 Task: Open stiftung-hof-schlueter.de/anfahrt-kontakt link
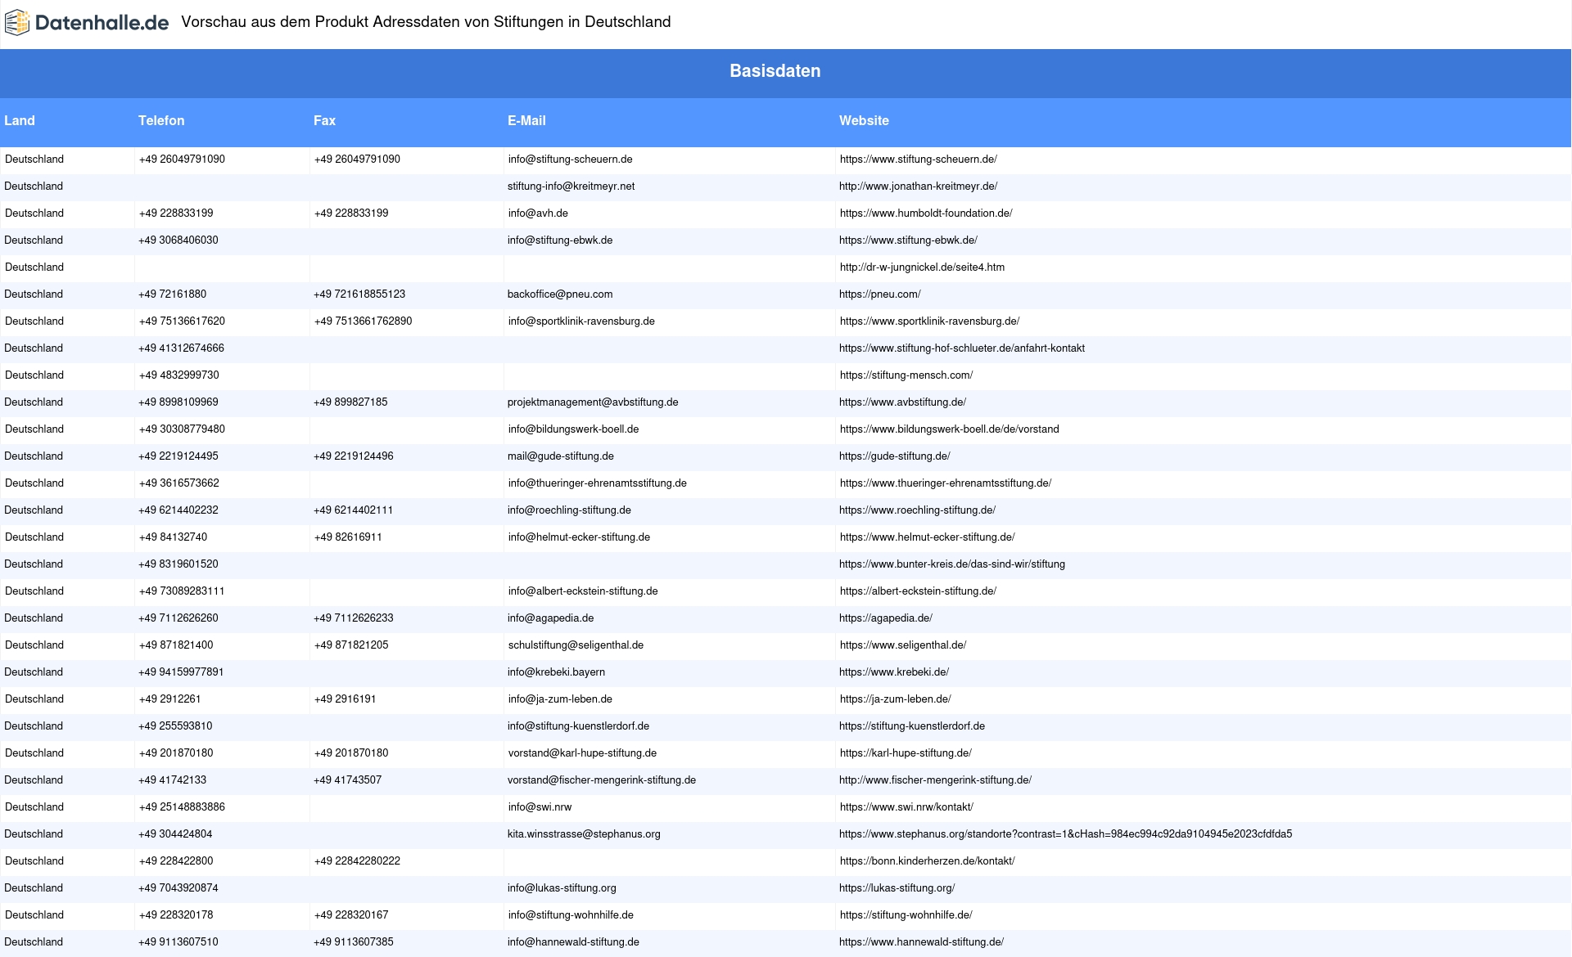962,348
